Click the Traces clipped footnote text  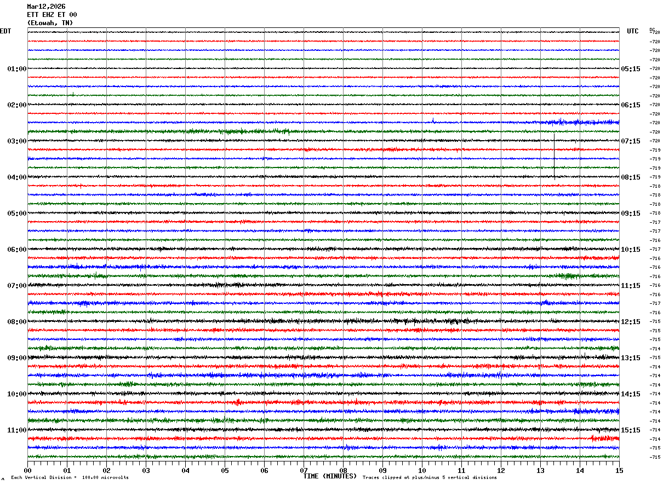click(430, 478)
